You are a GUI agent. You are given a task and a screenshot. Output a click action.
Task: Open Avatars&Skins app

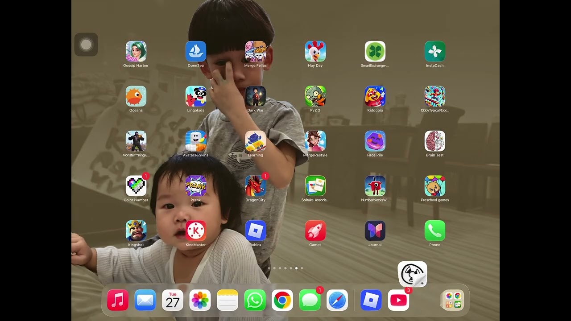(196, 141)
